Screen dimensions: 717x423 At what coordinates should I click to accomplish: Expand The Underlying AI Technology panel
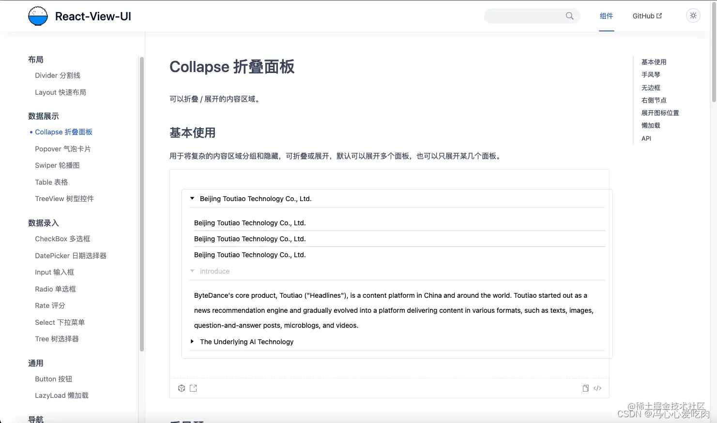pyautogui.click(x=397, y=342)
